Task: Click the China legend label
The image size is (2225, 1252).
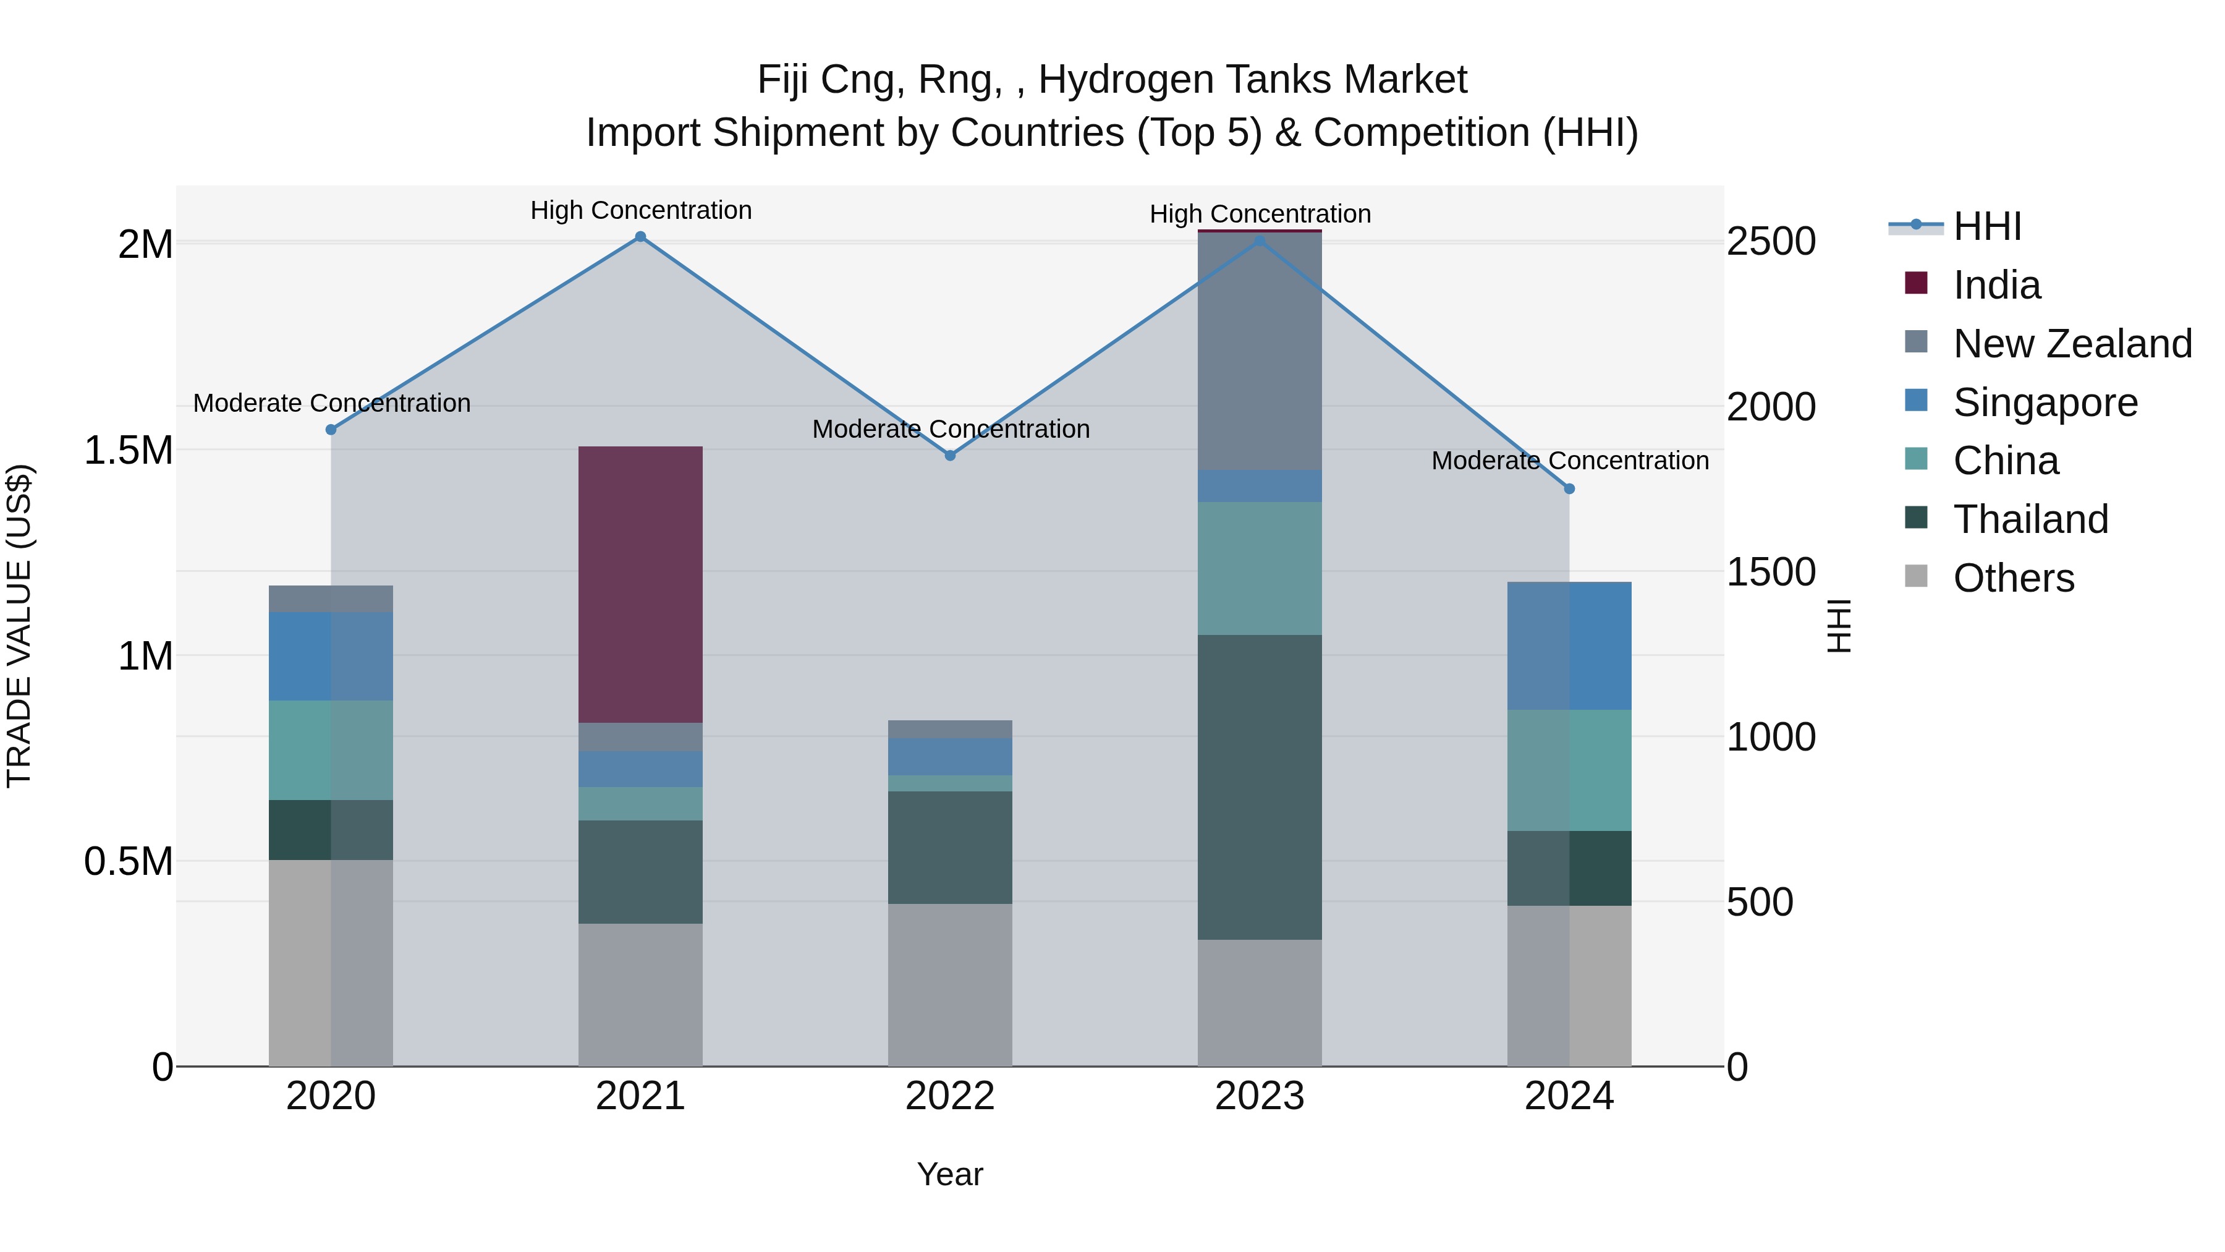Action: tap(2005, 461)
